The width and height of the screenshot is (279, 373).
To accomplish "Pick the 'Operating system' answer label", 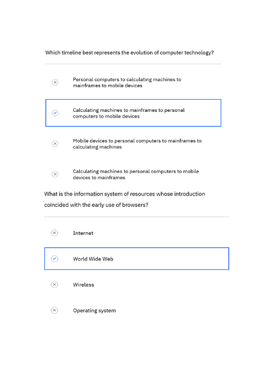I will 94,311.
